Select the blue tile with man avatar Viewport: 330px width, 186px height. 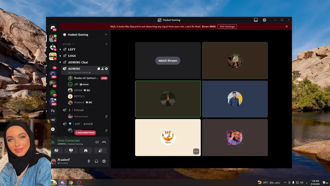click(x=235, y=99)
